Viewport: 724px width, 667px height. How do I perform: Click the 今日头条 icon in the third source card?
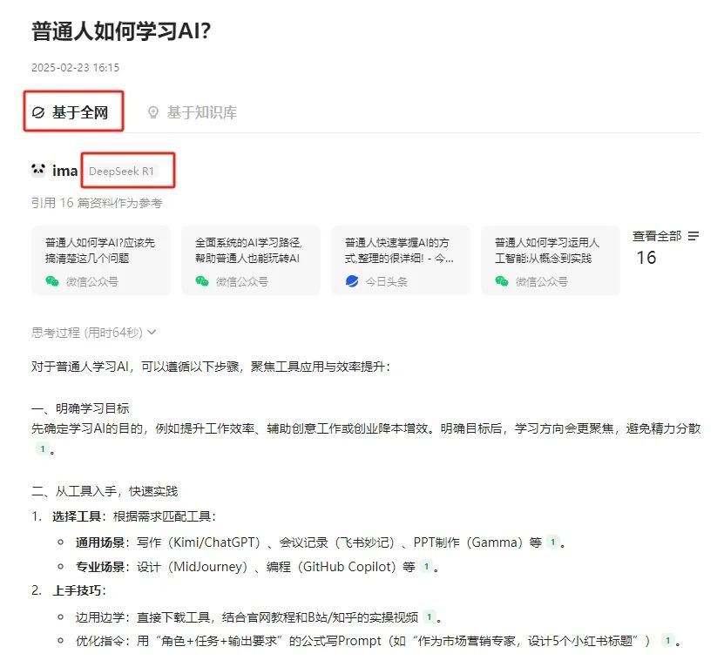pyautogui.click(x=352, y=281)
